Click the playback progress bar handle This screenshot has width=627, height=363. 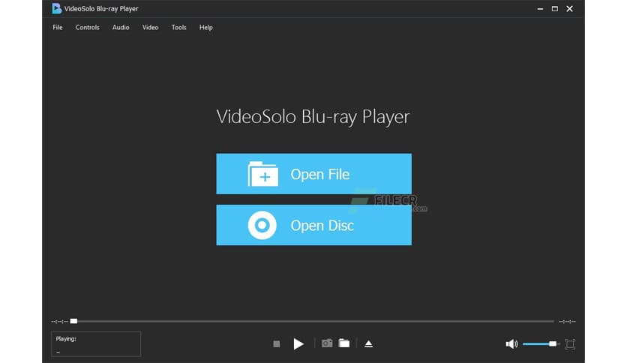(x=73, y=321)
